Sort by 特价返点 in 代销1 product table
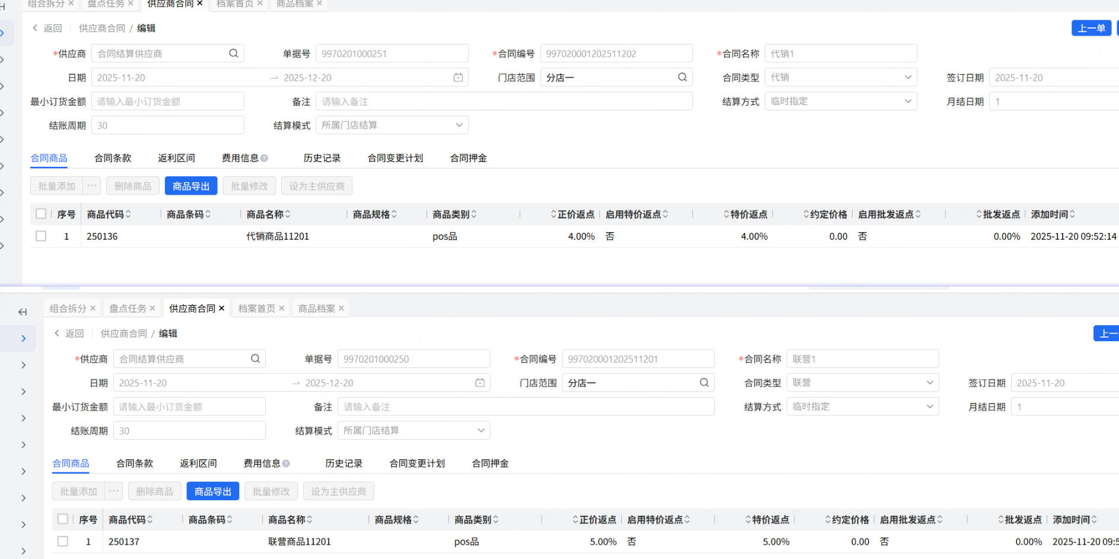This screenshot has height=559, width=1119. click(726, 214)
